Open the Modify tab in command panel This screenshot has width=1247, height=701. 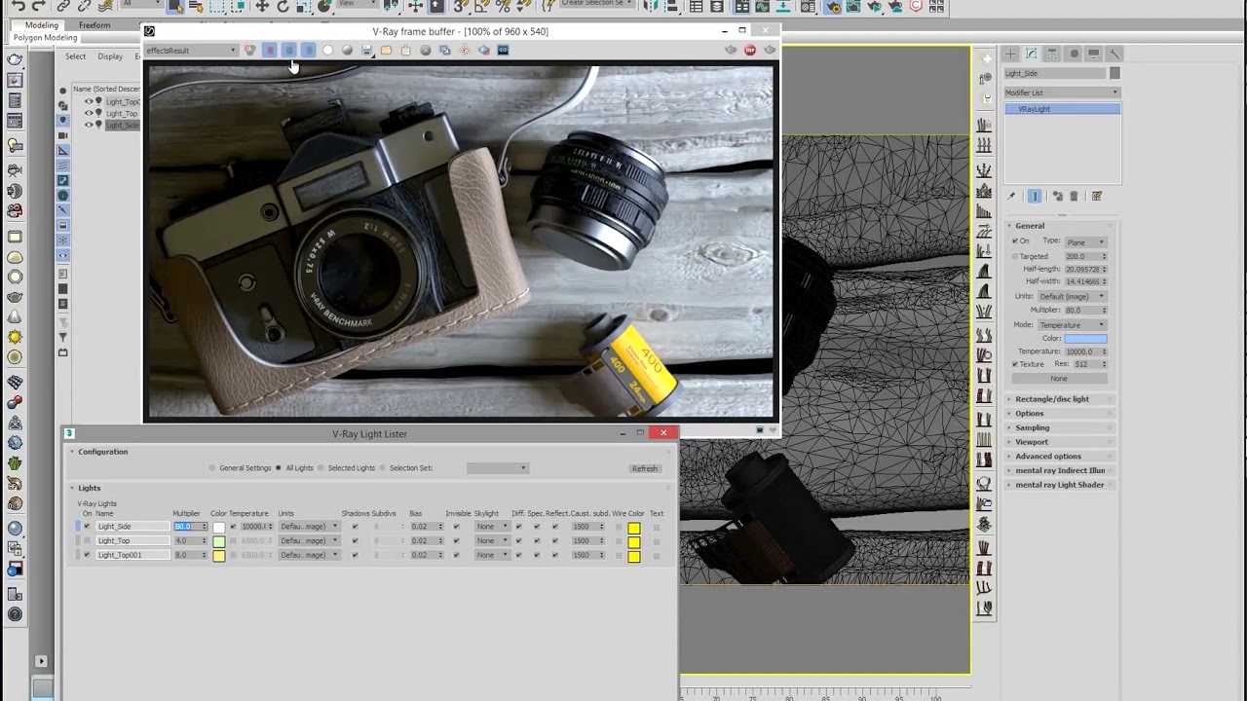[1032, 54]
